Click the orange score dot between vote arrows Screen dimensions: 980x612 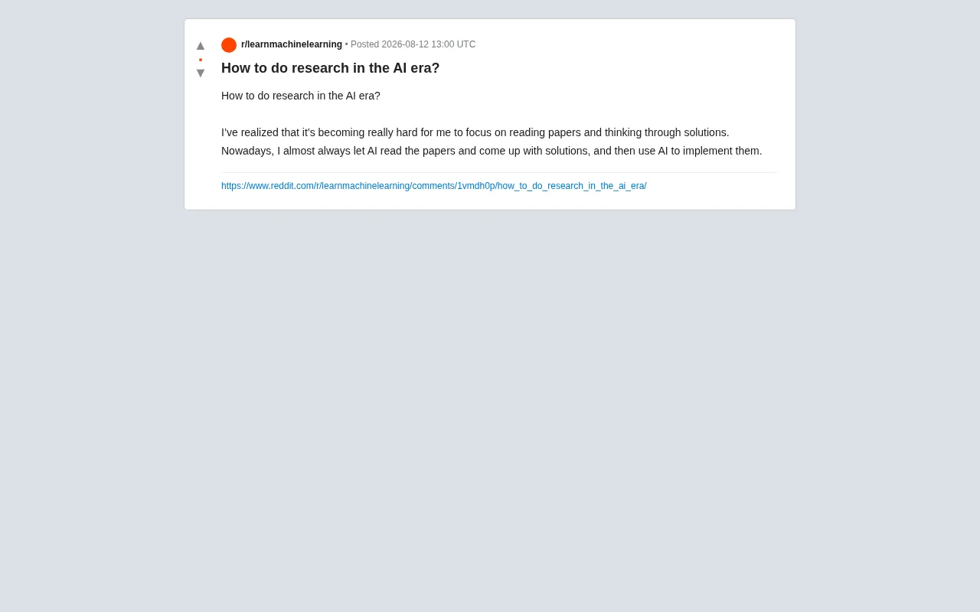pyautogui.click(x=201, y=60)
